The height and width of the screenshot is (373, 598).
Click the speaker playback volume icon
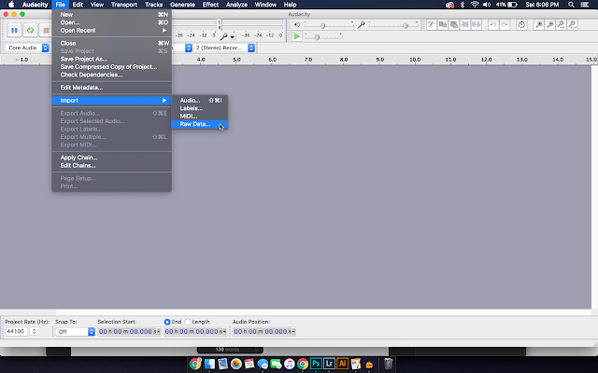(x=297, y=25)
